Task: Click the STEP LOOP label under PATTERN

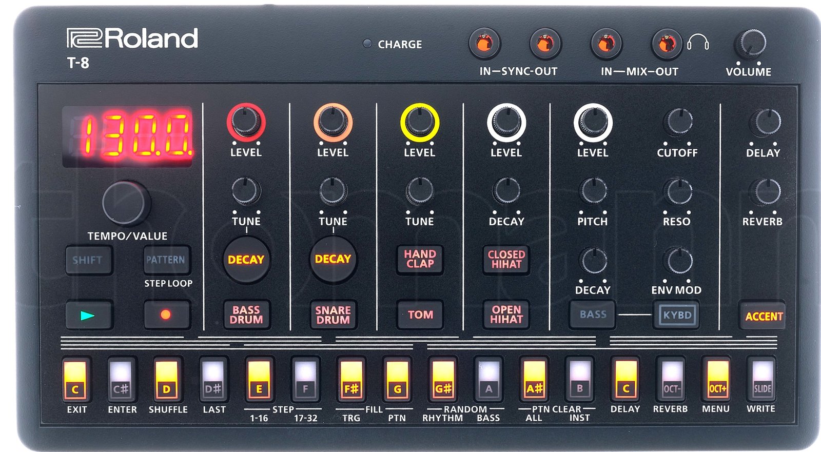Action: [168, 283]
